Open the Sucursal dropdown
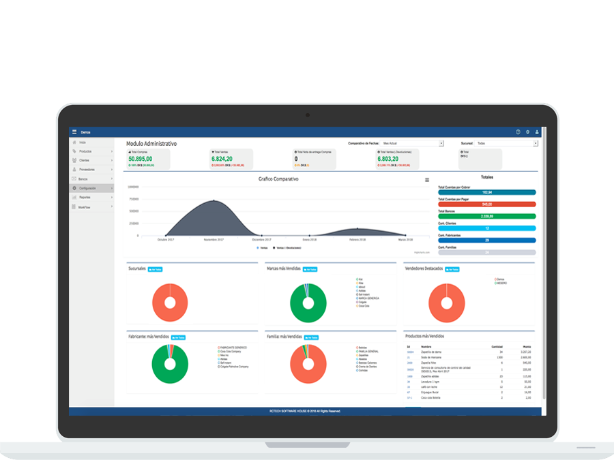 (507, 144)
